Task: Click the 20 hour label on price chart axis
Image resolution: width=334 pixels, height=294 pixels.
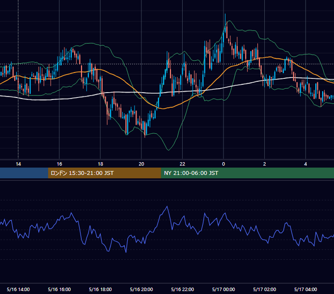Action: pos(141,164)
